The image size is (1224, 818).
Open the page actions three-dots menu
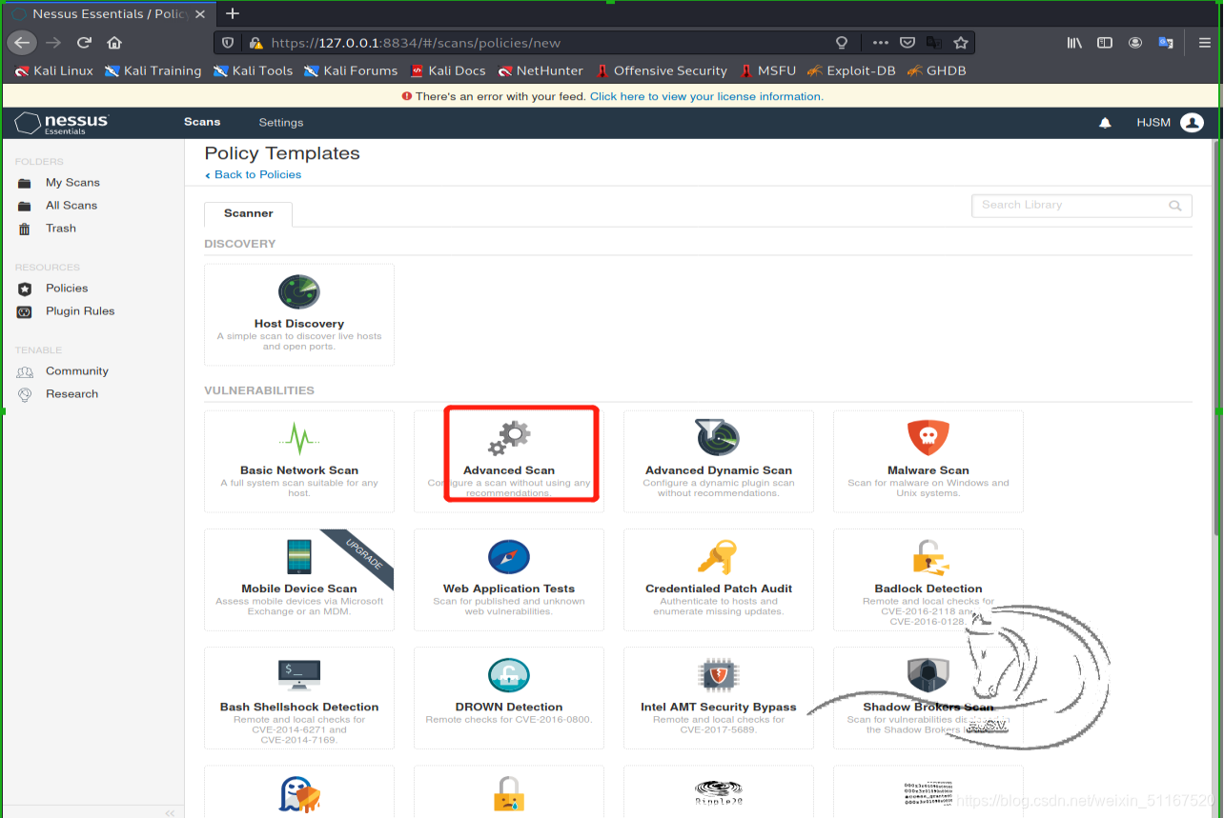click(x=881, y=43)
